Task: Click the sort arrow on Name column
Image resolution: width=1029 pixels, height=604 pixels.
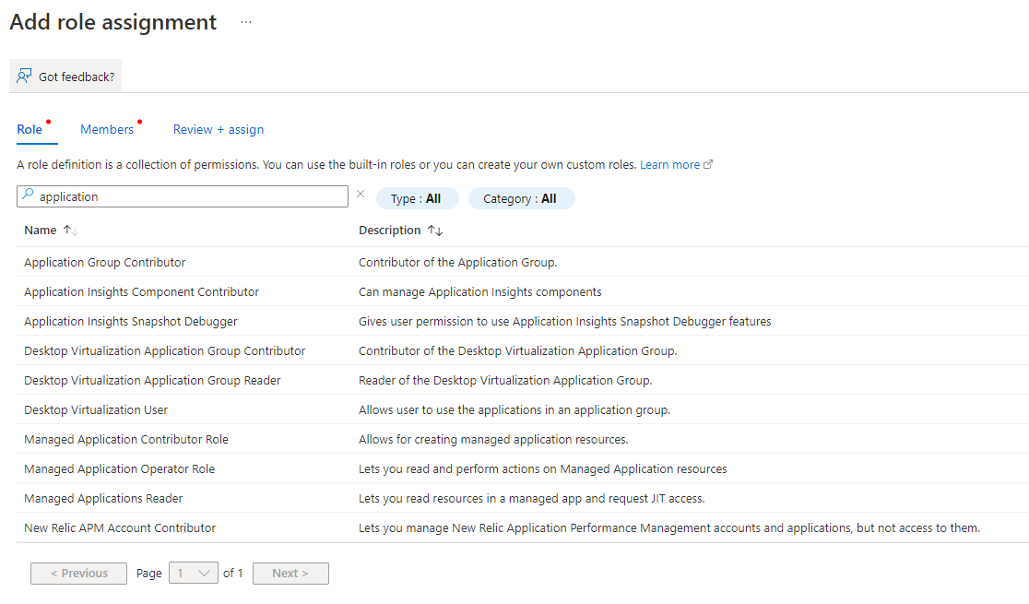Action: pos(69,230)
